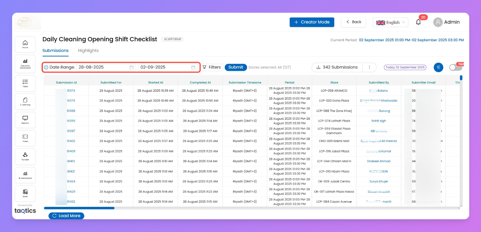Click the Submitted For column header
481x232 pixels.
click(111, 83)
